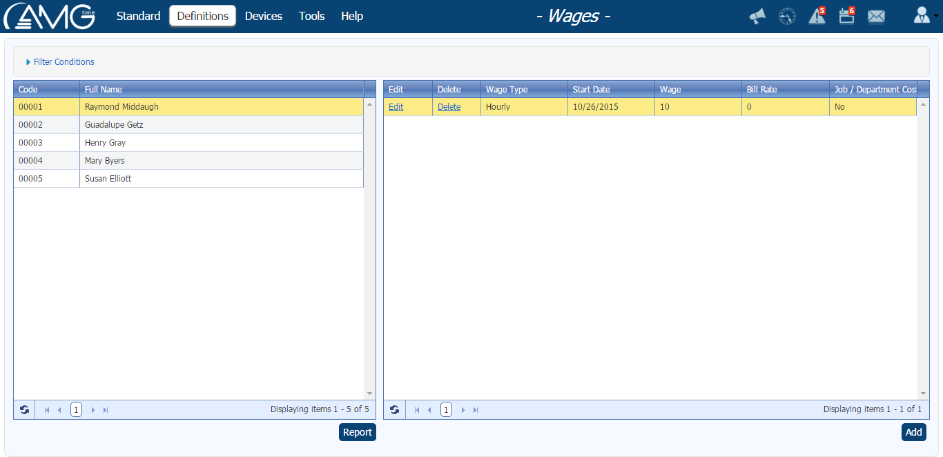This screenshot has width=943, height=457.
Task: Refresh the employee list grid
Action: (25, 409)
